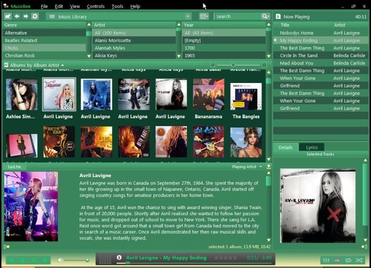The image size is (371, 268).
Task: Rate the track using the star rating
Action: 225,258
